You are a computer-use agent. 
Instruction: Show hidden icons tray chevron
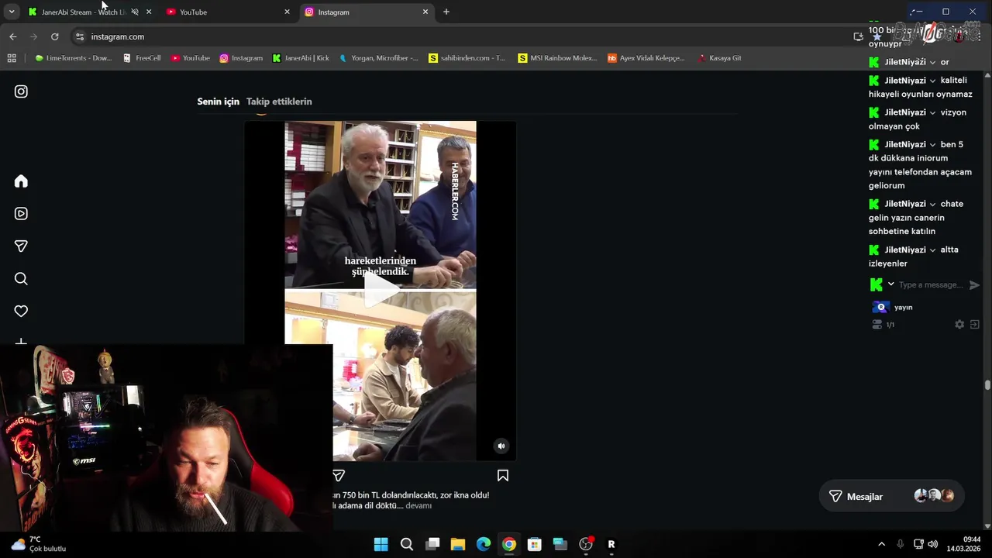pyautogui.click(x=881, y=544)
